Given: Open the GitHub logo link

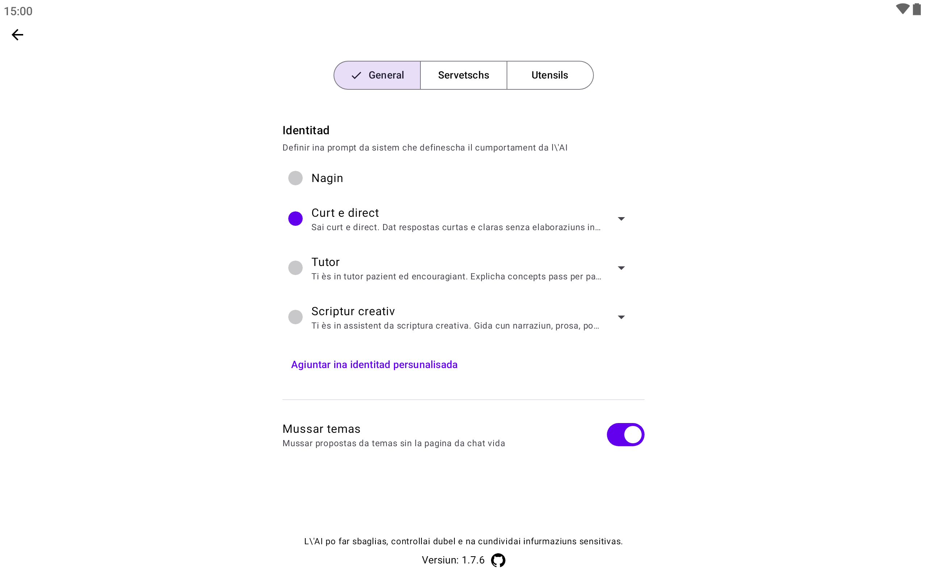Looking at the screenshot, I should point(498,560).
